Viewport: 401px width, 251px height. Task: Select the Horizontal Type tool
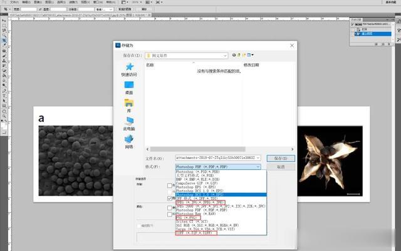(x=4, y=96)
